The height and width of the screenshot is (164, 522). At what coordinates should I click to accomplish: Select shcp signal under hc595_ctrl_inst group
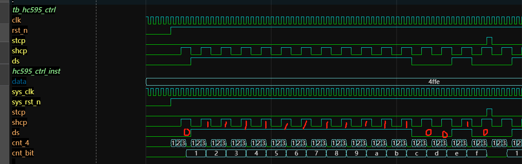click(x=20, y=122)
